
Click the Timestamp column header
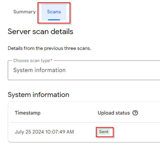pyautogui.click(x=28, y=113)
